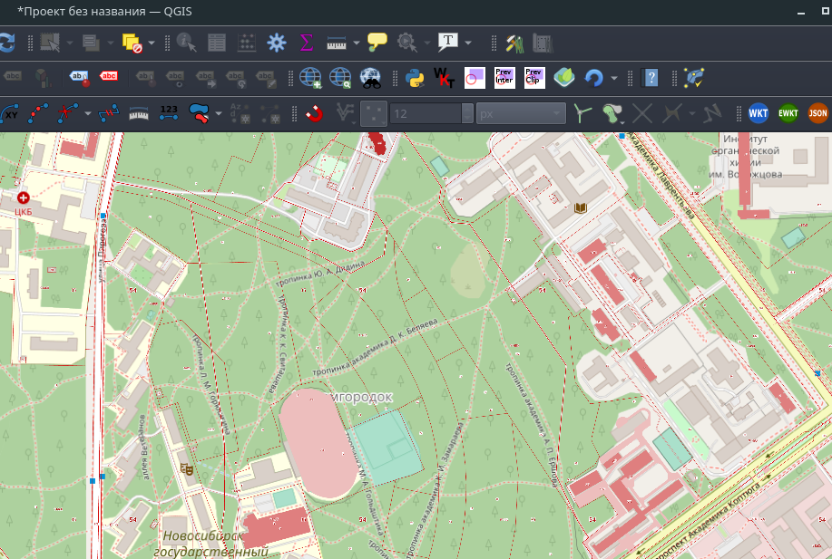This screenshot has width=832, height=559.
Task: Toggle snapping with the magnet icon
Action: click(x=314, y=113)
